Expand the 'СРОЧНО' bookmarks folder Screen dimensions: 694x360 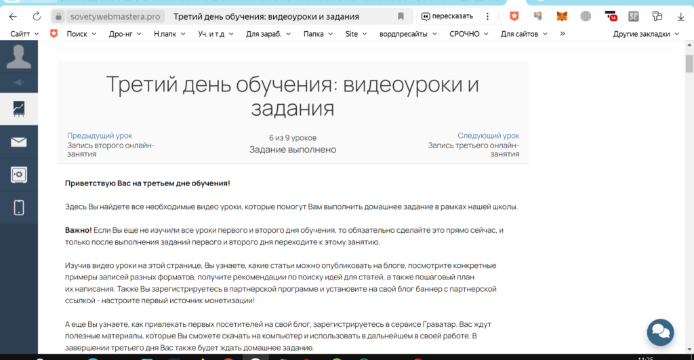pos(469,34)
